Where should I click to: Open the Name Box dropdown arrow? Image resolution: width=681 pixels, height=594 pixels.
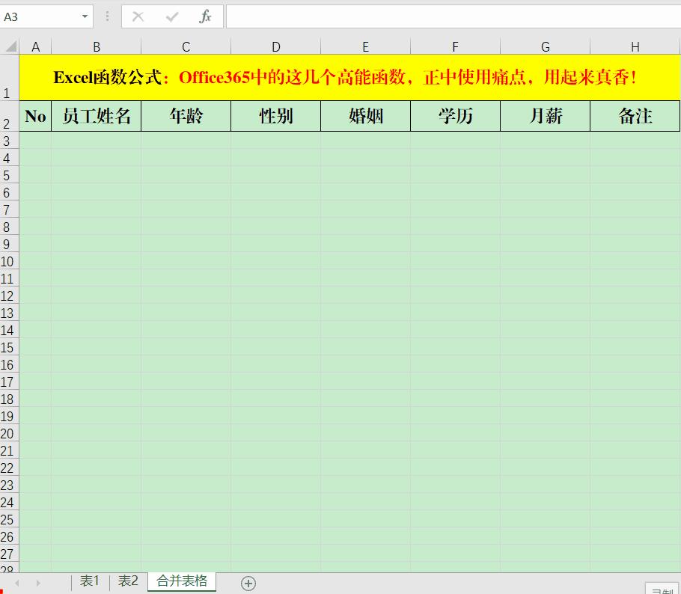click(x=85, y=16)
